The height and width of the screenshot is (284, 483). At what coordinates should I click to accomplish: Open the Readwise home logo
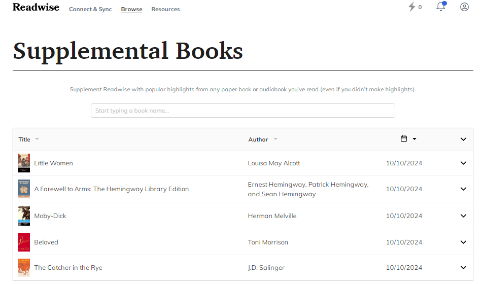pyautogui.click(x=36, y=7)
